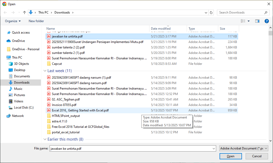Select the 3D Objects icon in sidebar
The width and height of the screenshot is (273, 163).
[11, 64]
